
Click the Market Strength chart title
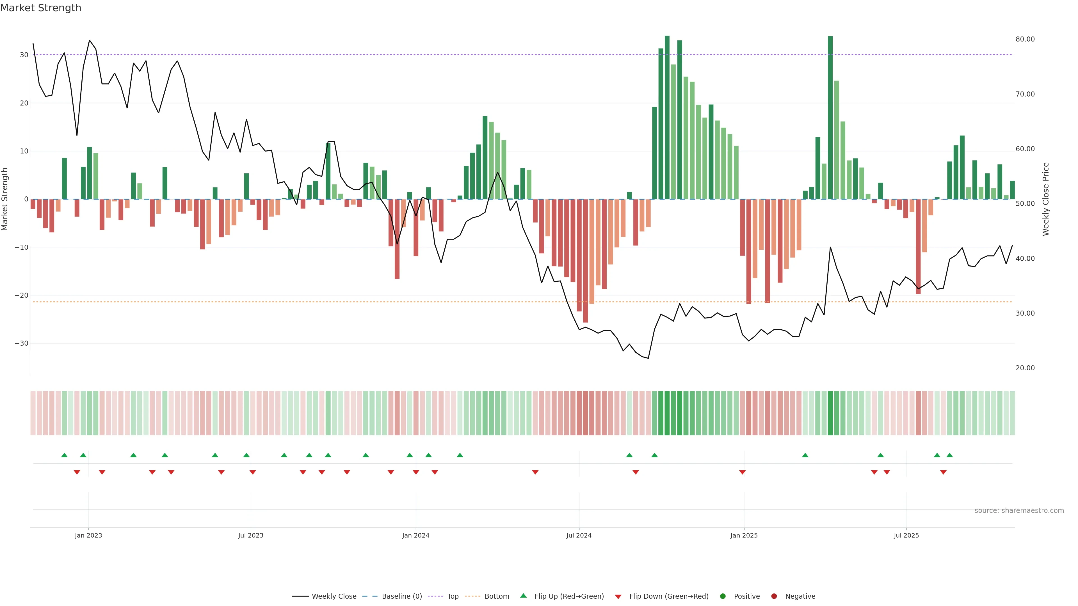pyautogui.click(x=41, y=8)
